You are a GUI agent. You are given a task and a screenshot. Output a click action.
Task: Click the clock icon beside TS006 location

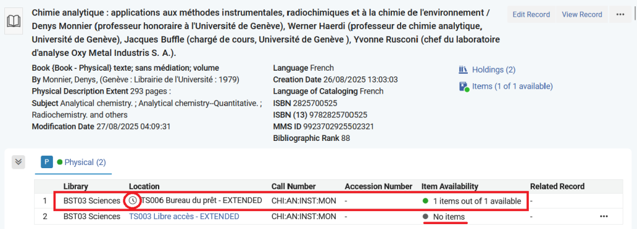pyautogui.click(x=133, y=200)
